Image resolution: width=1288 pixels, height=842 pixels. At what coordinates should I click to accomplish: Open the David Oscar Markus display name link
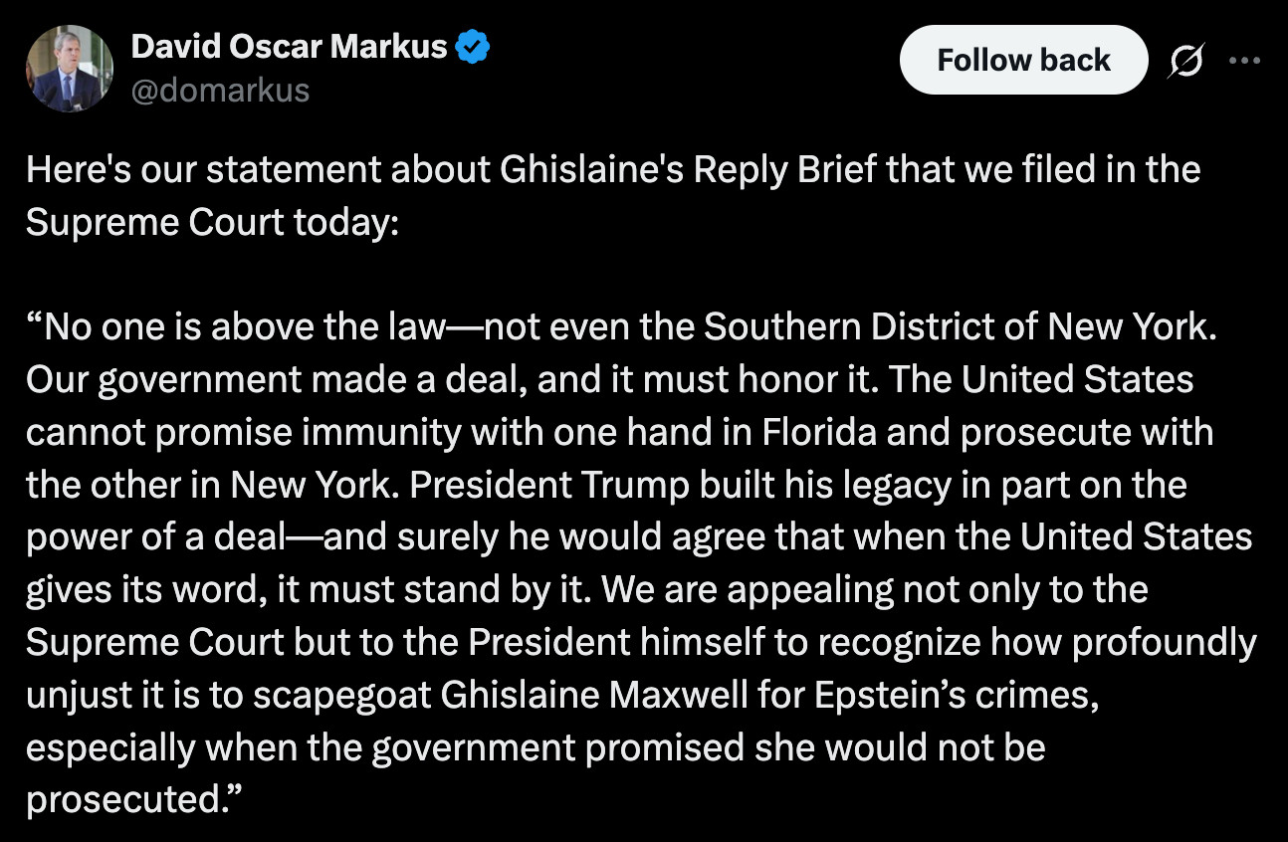pos(290,46)
